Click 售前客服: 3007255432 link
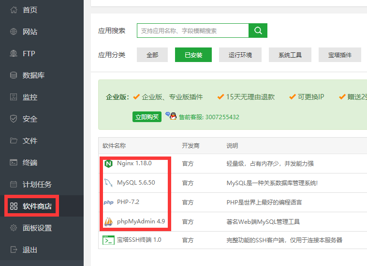The image size is (367, 266). [x=209, y=117]
